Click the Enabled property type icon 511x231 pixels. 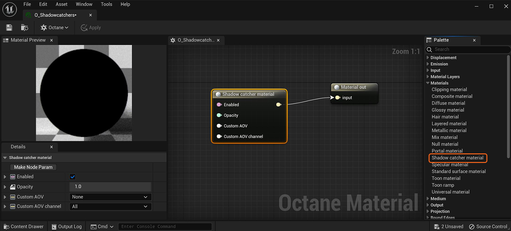point(13,177)
